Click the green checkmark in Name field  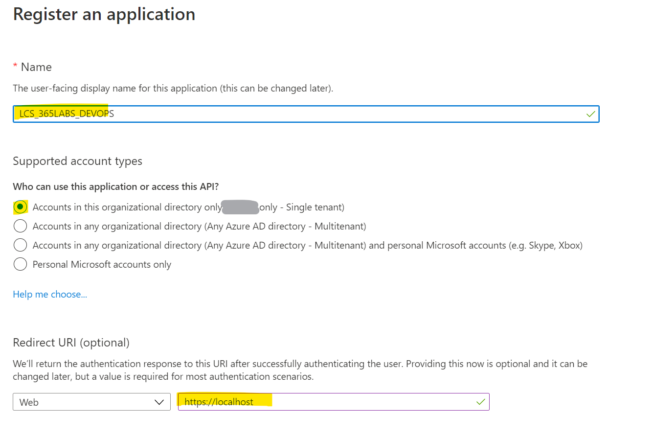point(591,114)
